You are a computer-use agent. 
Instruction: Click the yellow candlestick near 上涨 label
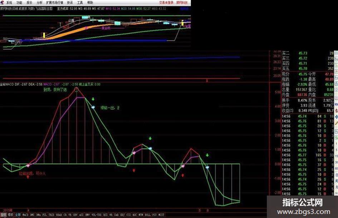44,35
